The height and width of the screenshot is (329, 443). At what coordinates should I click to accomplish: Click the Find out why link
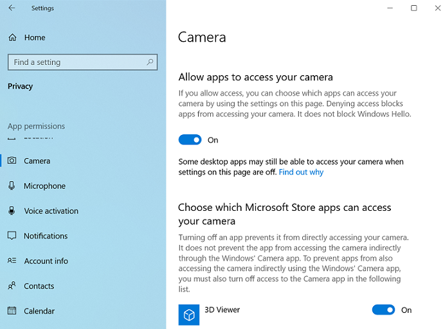(x=301, y=172)
